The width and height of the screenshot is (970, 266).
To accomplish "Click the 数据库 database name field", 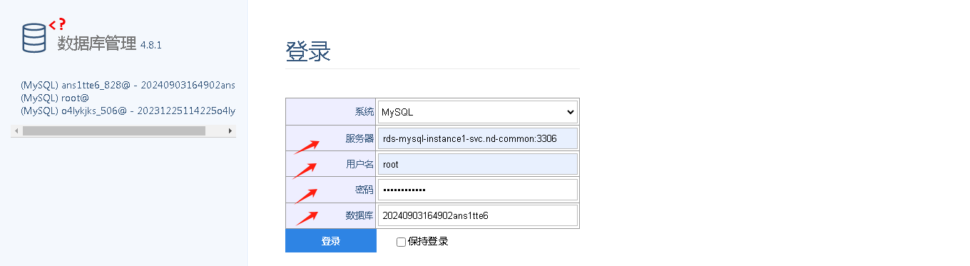I will coord(477,215).
